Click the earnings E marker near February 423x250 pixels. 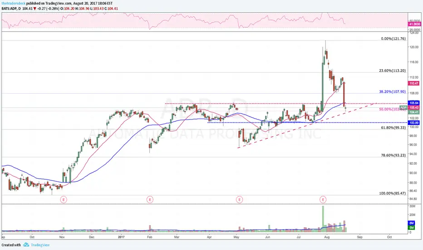pyautogui.click(x=150, y=200)
